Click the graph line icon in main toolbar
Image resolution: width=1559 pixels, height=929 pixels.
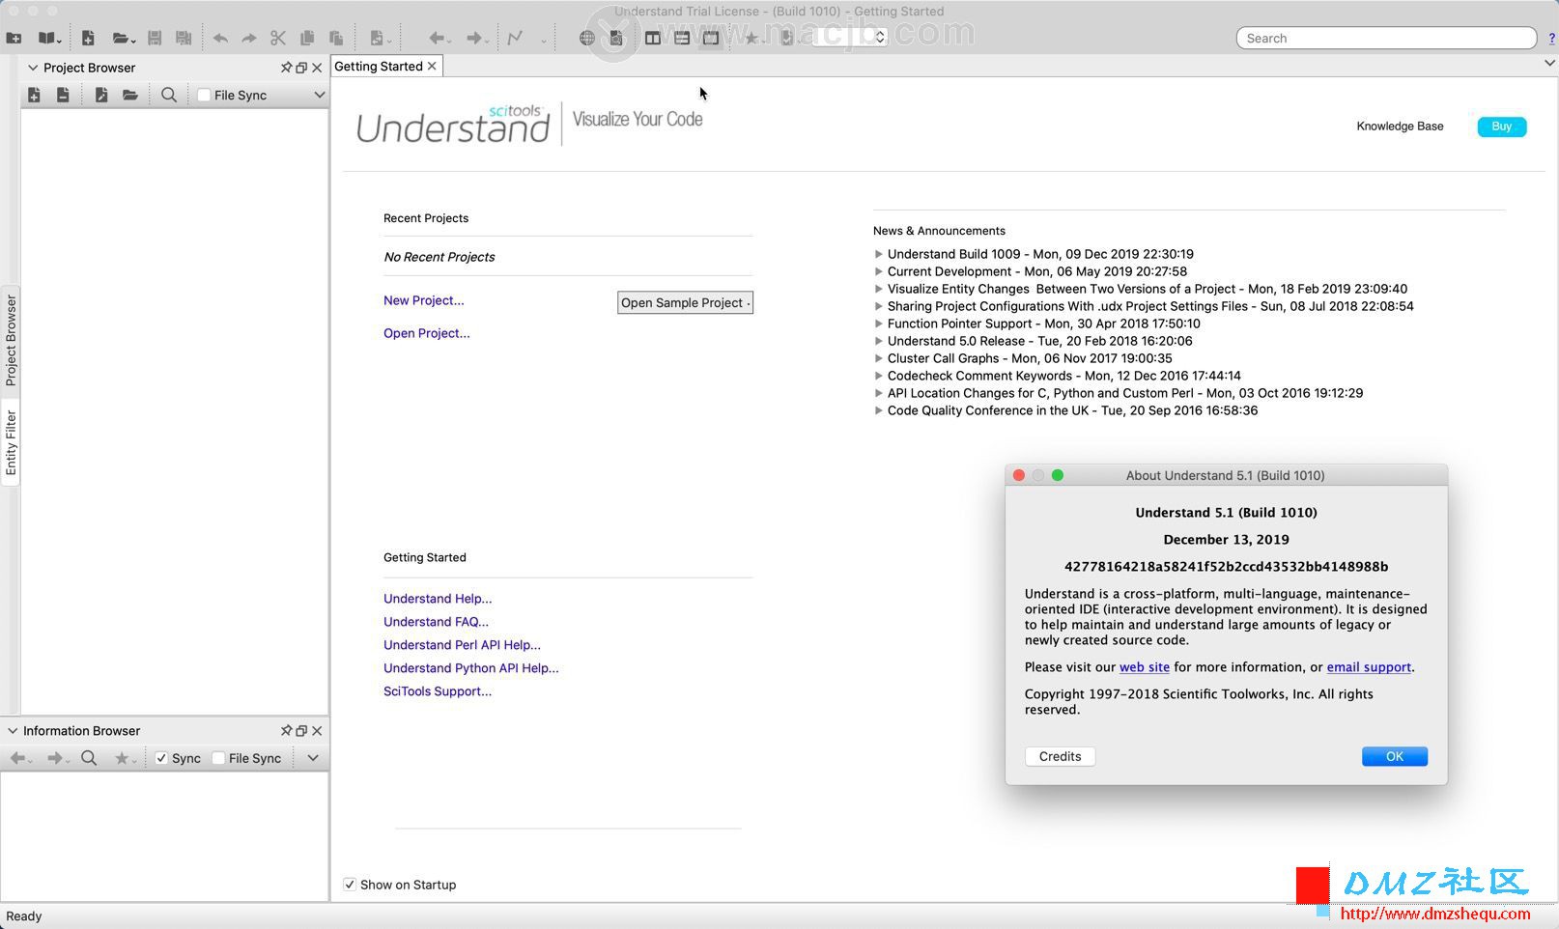tap(516, 39)
